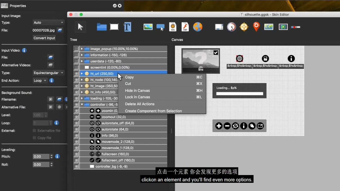Increase the Pitch value with its stepper
This screenshot has height=191, width=340.
tap(51, 155)
